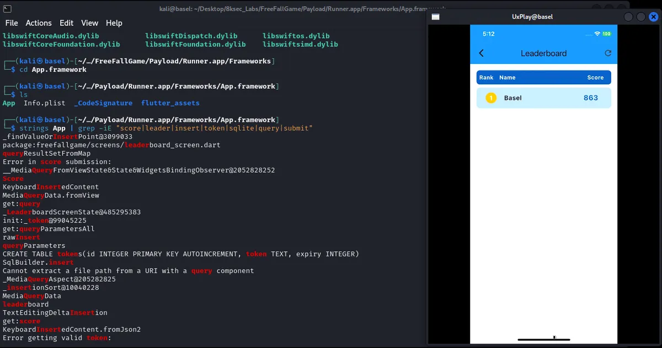
Task: Click the get:queryParametersAll line
Action: click(x=49, y=229)
